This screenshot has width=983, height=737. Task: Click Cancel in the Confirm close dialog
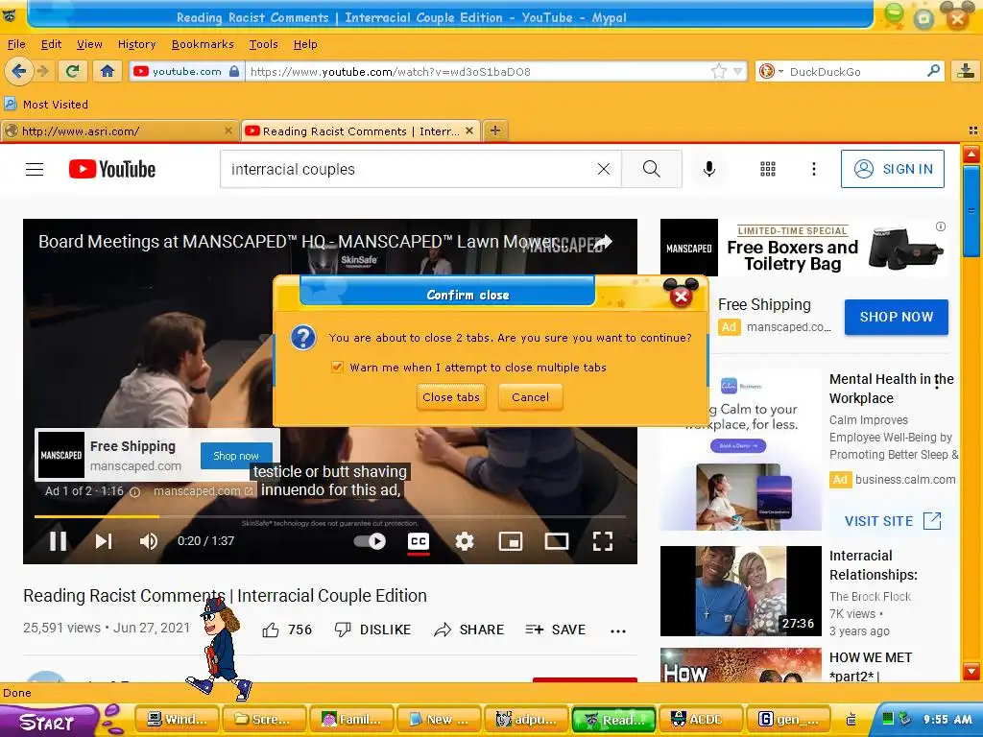[530, 397]
